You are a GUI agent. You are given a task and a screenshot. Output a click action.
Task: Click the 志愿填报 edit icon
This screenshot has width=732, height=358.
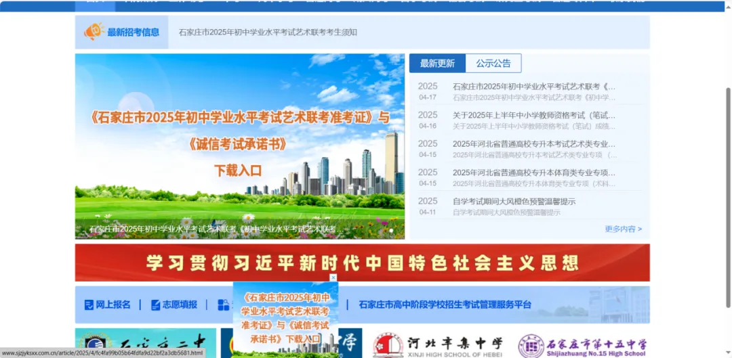155,305
